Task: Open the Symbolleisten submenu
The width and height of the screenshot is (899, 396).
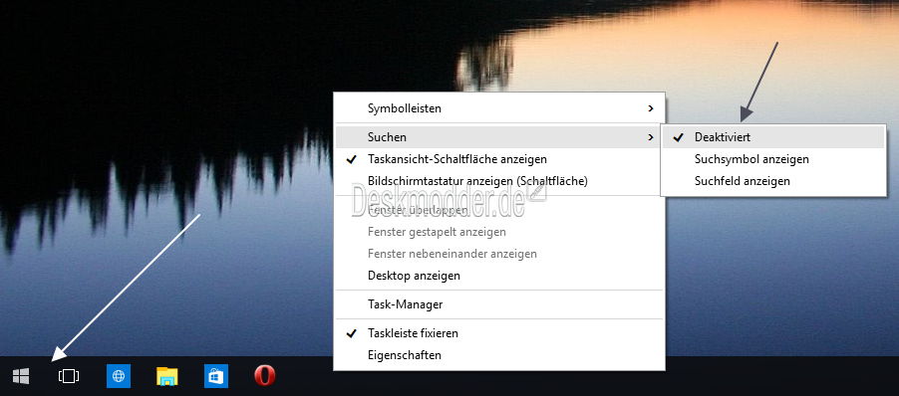Action: tap(499, 108)
